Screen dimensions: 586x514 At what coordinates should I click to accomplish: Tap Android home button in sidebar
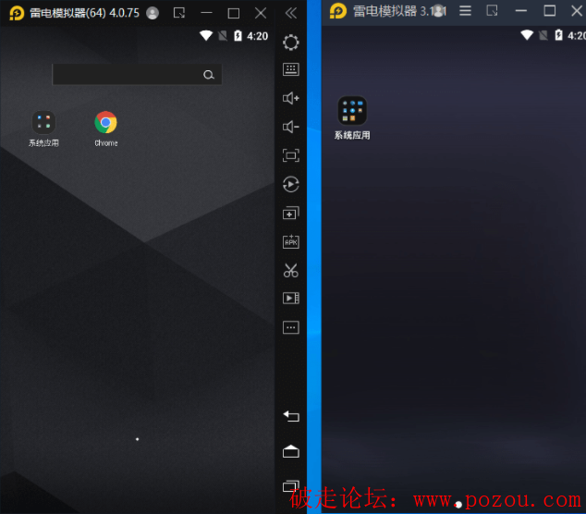point(291,451)
